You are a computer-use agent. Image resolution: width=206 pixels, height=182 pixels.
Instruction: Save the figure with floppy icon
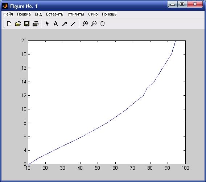pos(27,24)
